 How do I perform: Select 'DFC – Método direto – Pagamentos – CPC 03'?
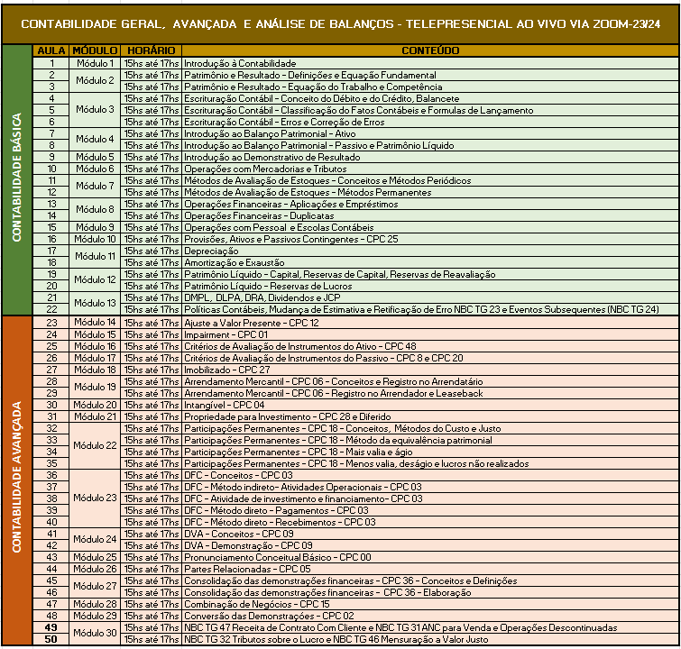click(x=430, y=510)
